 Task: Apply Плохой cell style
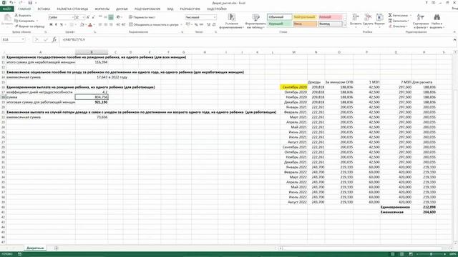tap(330, 17)
